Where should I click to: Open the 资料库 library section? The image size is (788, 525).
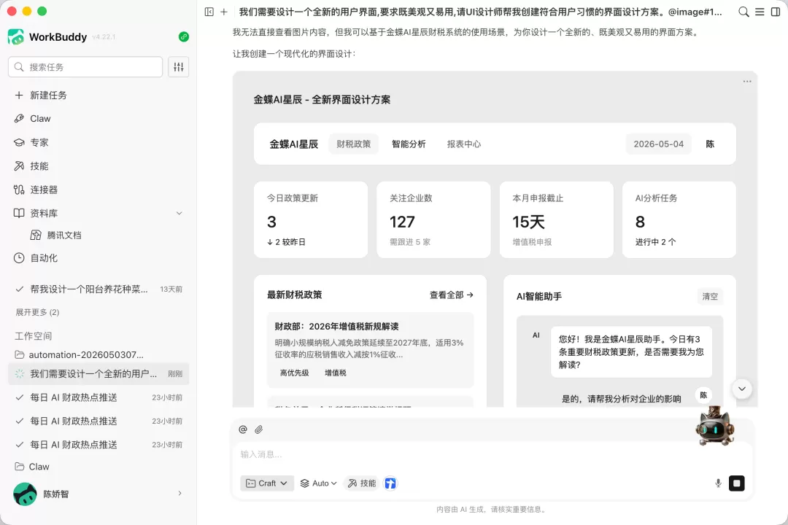click(98, 213)
